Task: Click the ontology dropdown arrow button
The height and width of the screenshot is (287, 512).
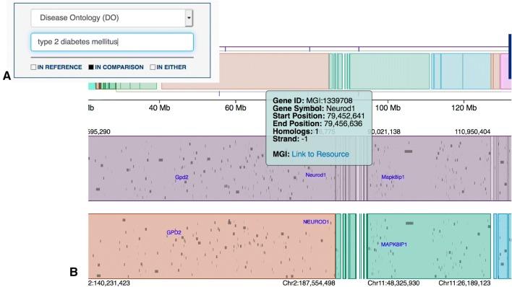Action: click(189, 17)
